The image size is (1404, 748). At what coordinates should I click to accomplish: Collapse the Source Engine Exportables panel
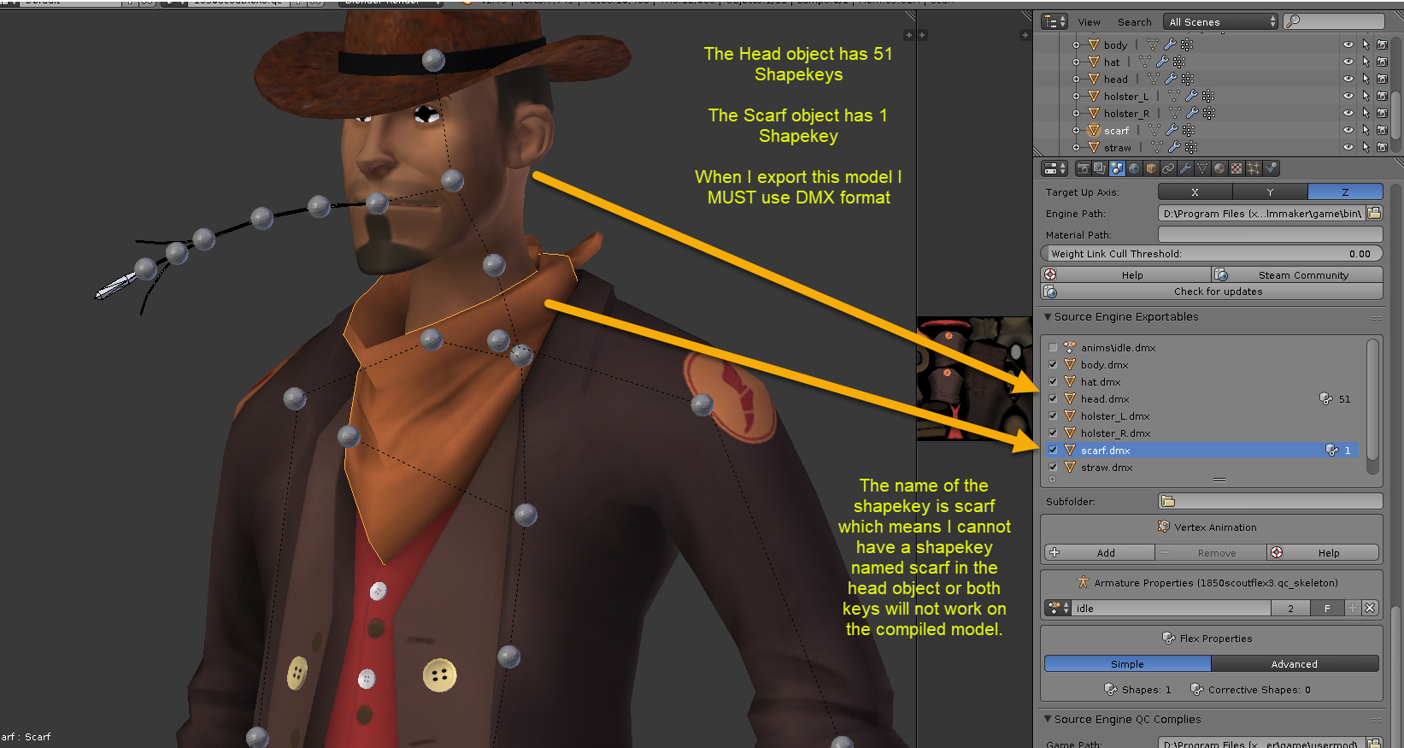click(1049, 317)
